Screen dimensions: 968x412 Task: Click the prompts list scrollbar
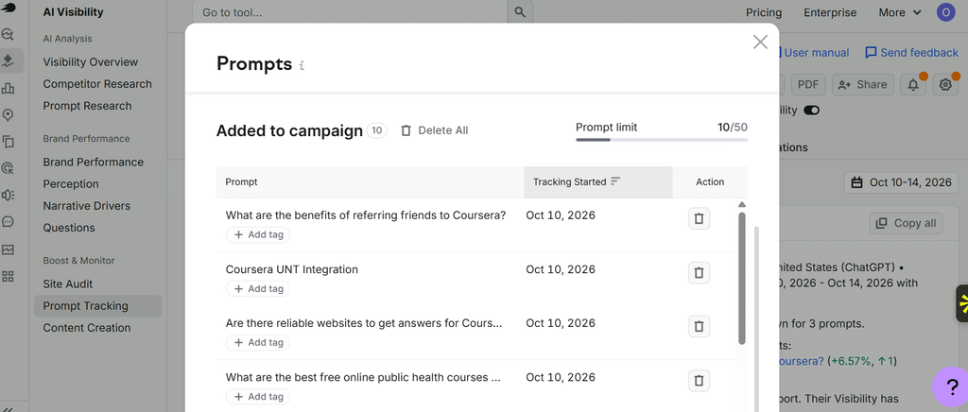click(x=741, y=278)
